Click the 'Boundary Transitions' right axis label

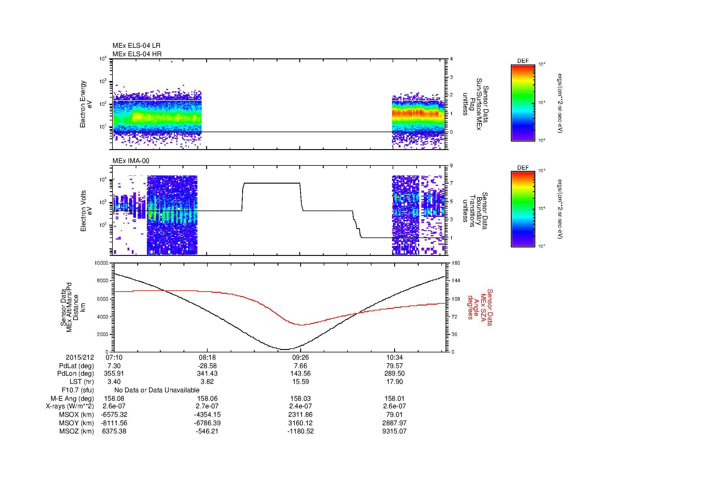tap(475, 211)
